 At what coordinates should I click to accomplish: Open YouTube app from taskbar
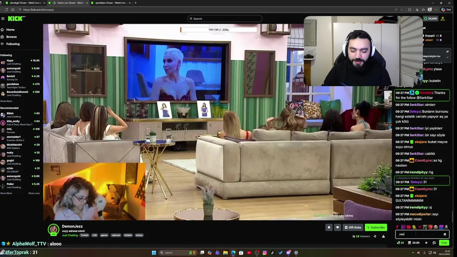[x=249, y=253]
